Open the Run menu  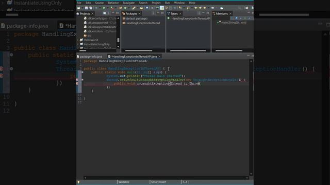click(x=167, y=3)
